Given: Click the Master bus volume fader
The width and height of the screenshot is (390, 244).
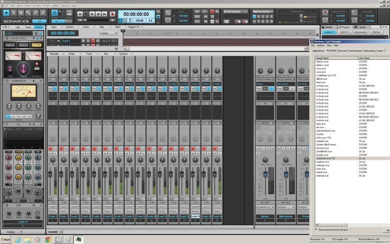Looking at the screenshot, I should (265, 174).
